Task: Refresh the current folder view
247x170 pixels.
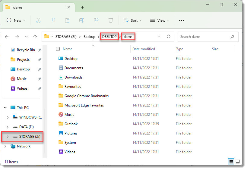Action: point(169,37)
